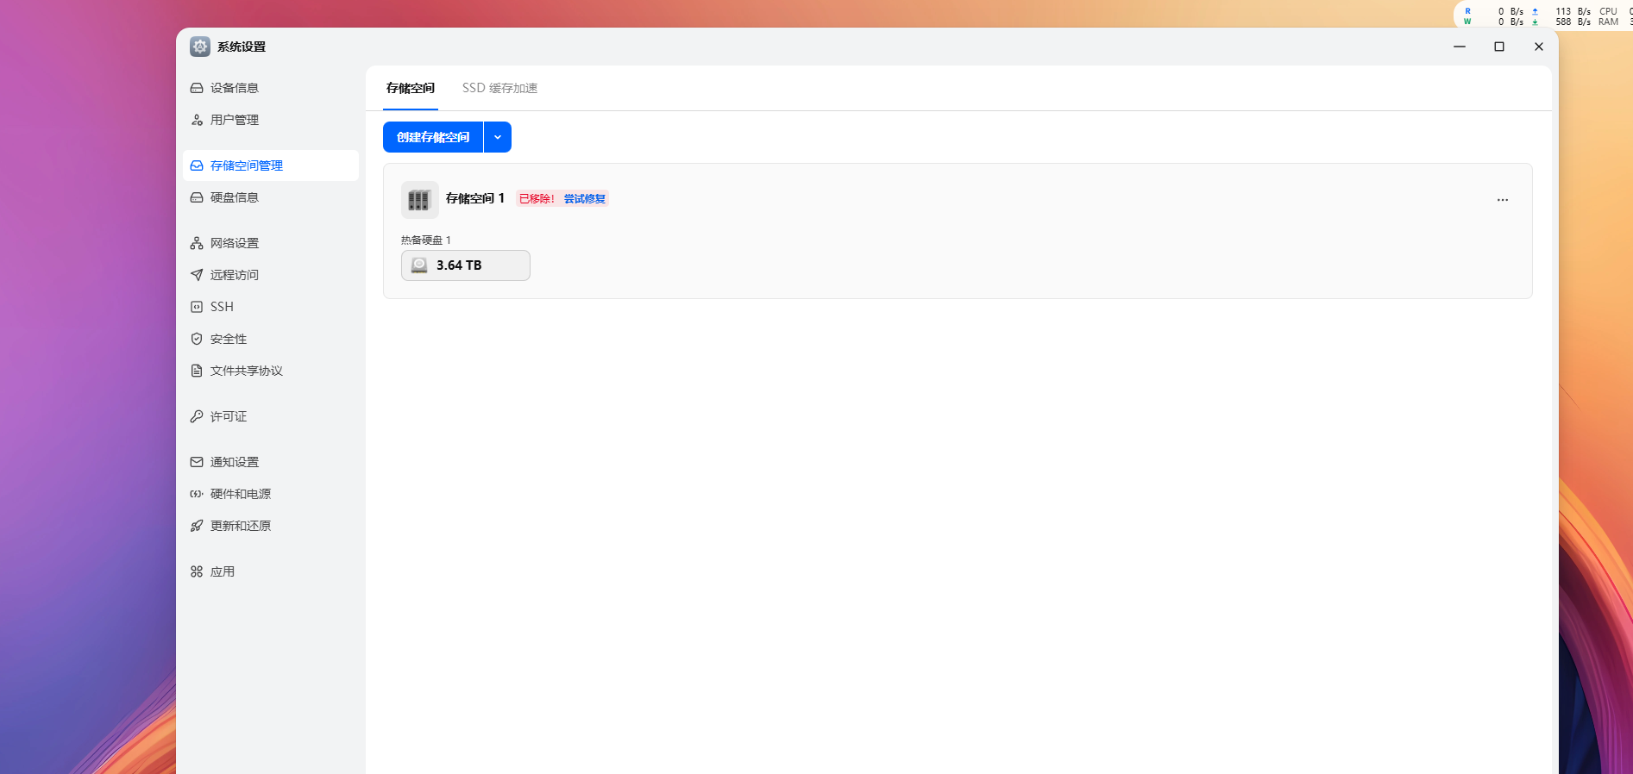
Task: Open 网络设置 settings
Action: pyautogui.click(x=271, y=243)
